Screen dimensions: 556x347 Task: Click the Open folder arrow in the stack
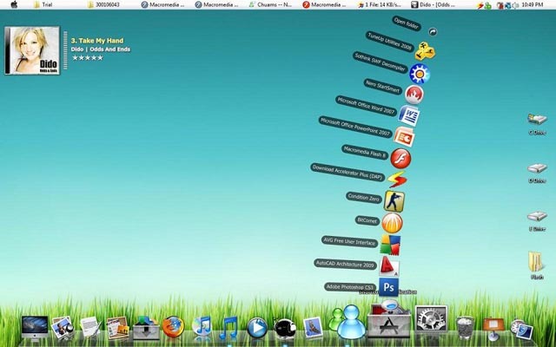click(432, 31)
